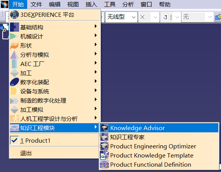Click the Product Engineering Optimizer icon

pos(104,146)
